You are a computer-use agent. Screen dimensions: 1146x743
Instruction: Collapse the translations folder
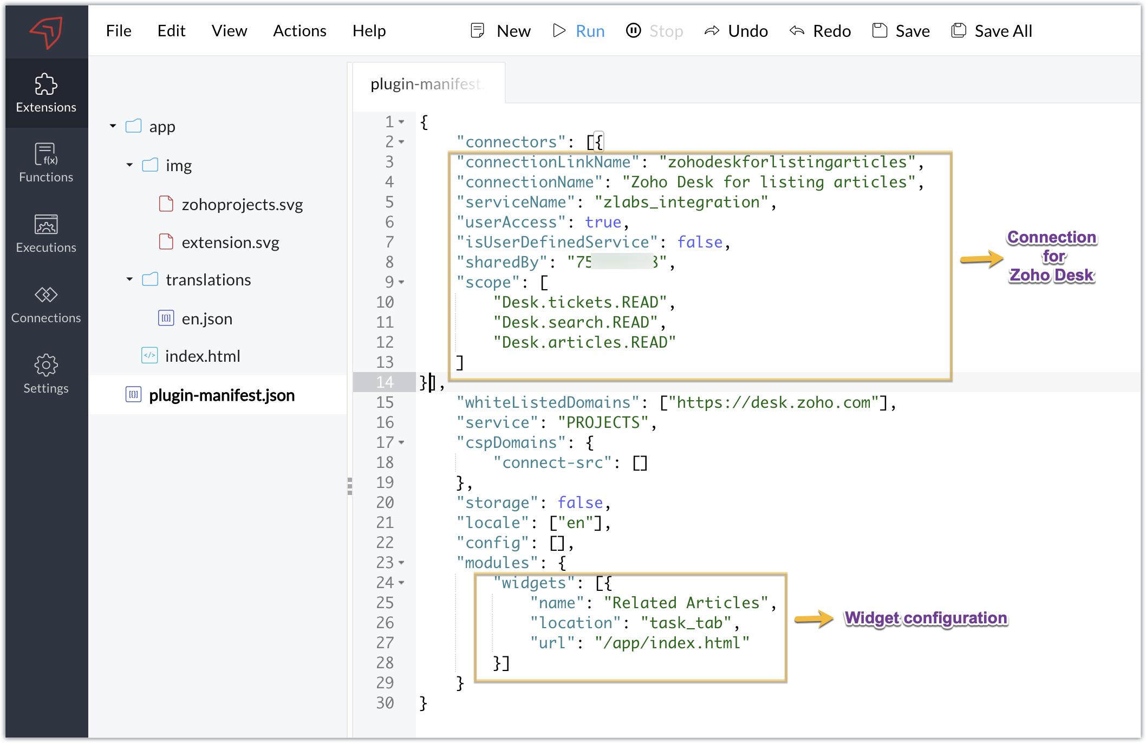(x=129, y=279)
